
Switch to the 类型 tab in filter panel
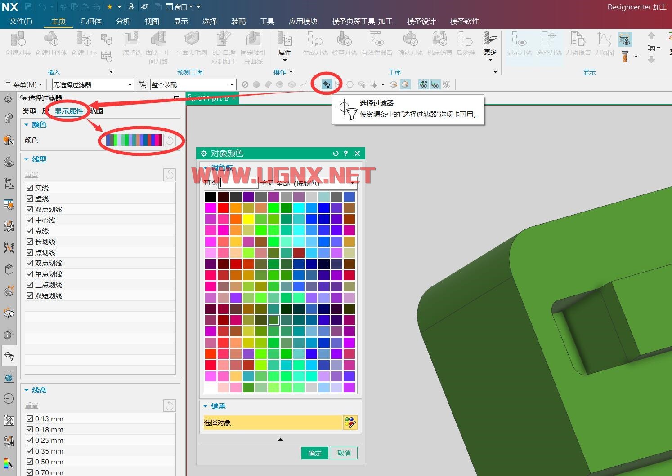(29, 111)
